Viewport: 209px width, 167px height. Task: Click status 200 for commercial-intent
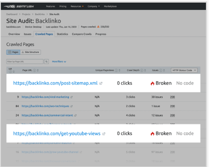(x=173, y=115)
